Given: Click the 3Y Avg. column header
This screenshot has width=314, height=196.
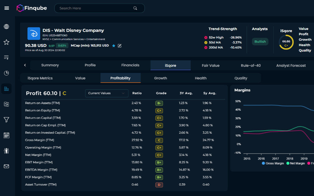Looking at the screenshot, I should [186, 93].
